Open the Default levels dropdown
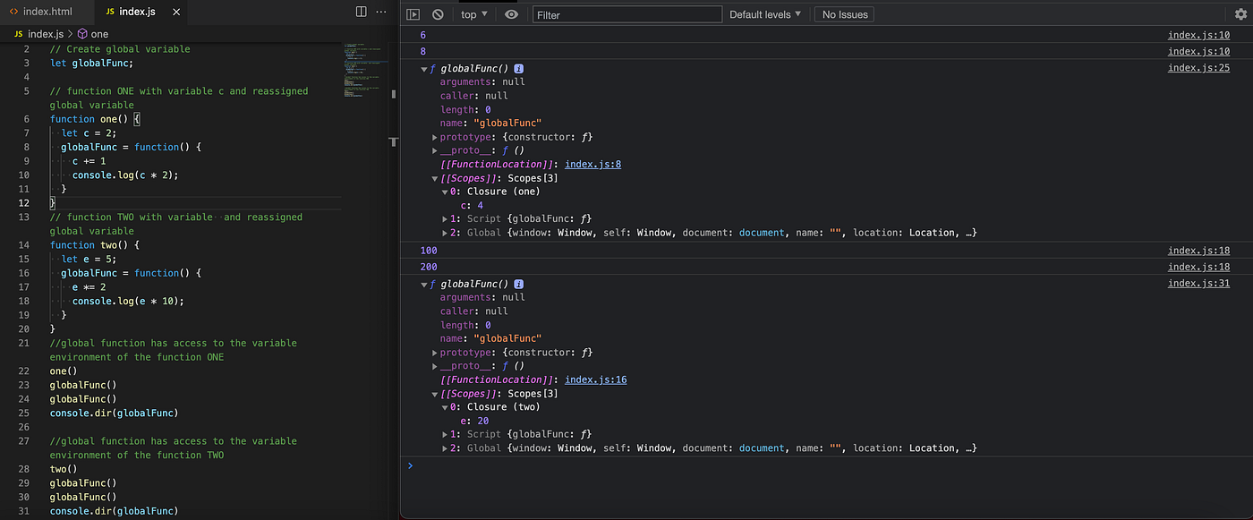Screen dimensions: 1253x520 (x=765, y=13)
